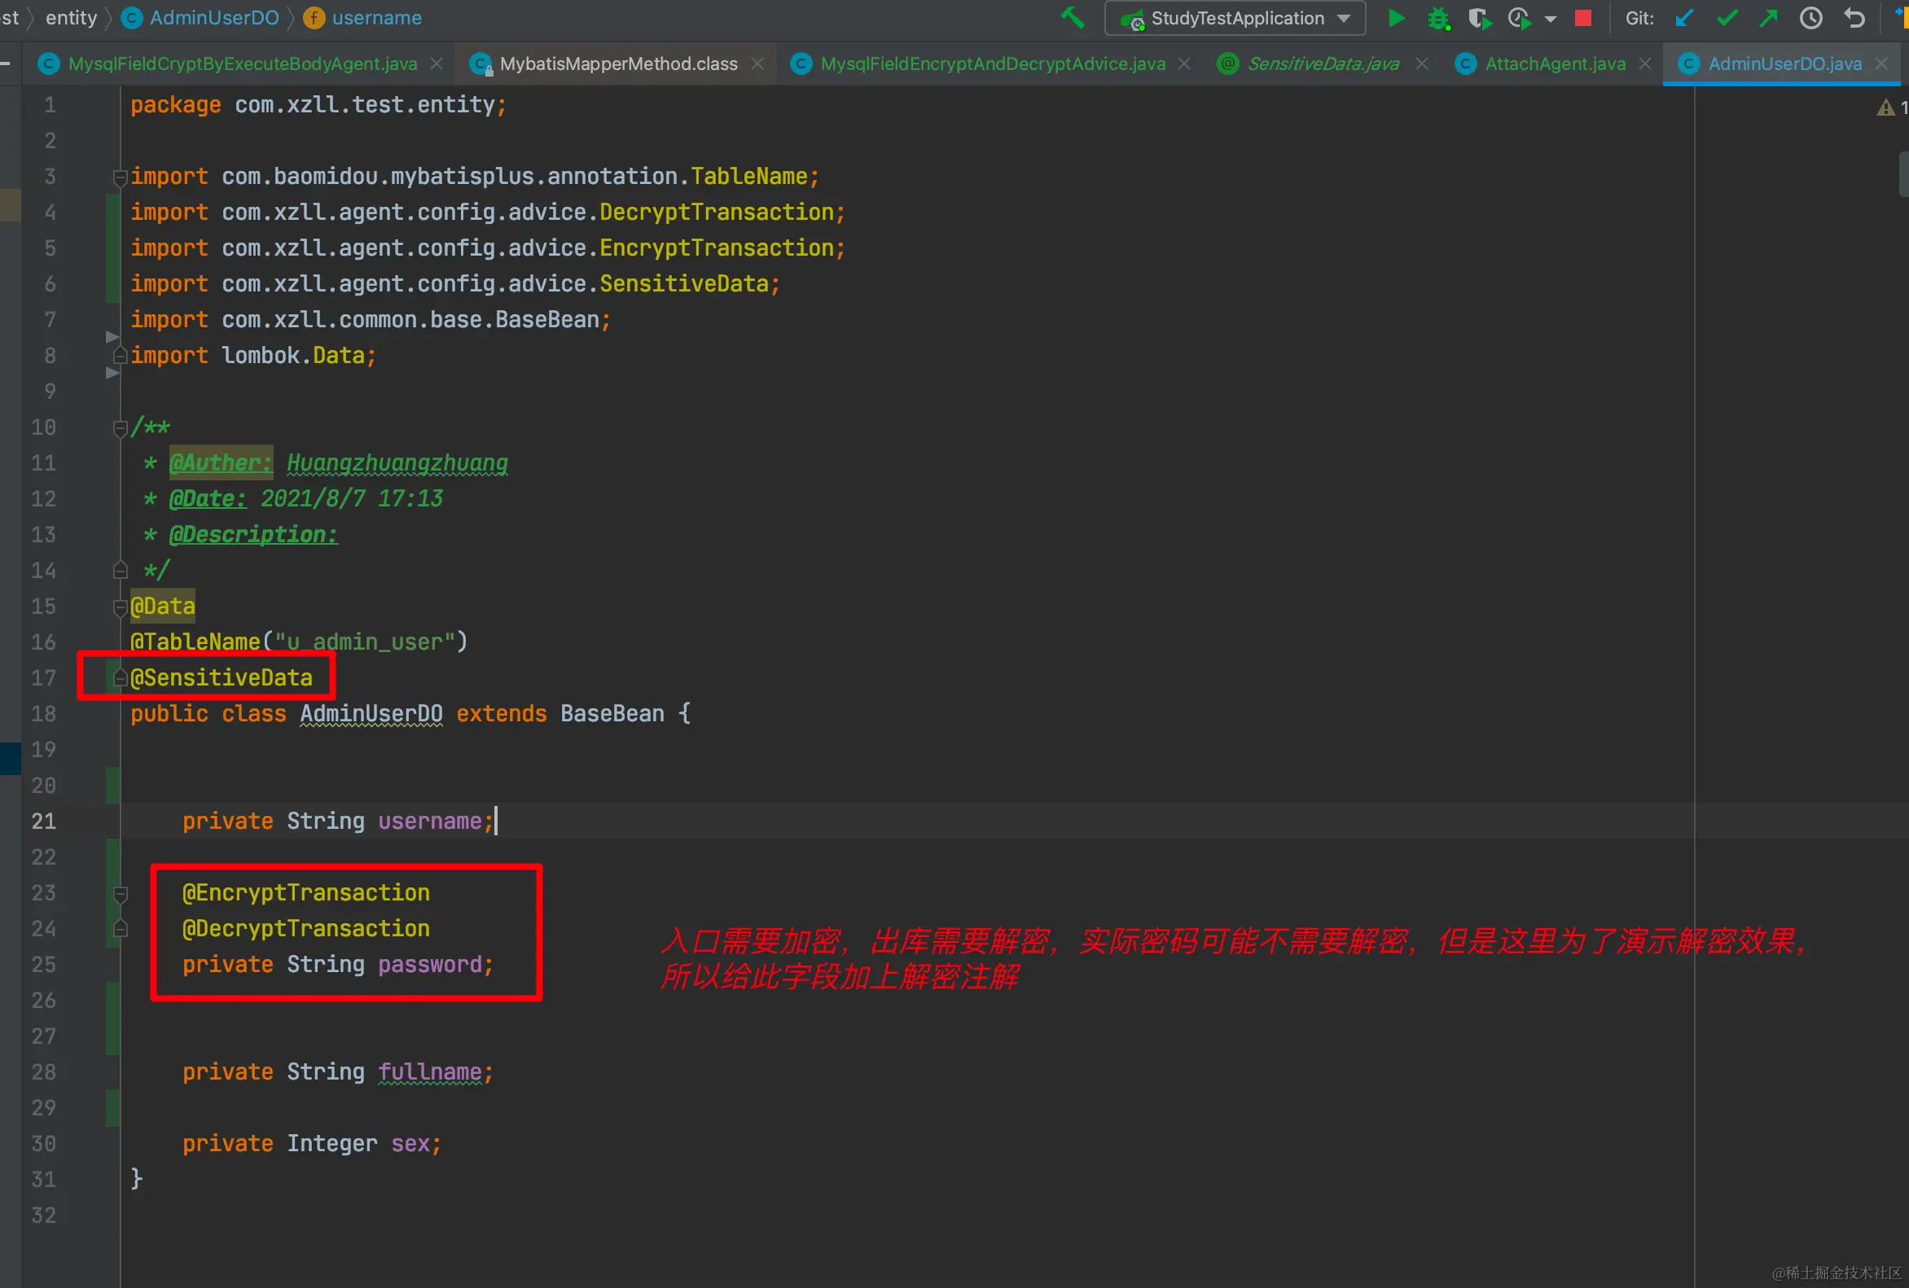Viewport: 1909px width, 1288px height.
Task: Toggle the fold marker at the Javadoc end on line 14
Action: coord(120,570)
